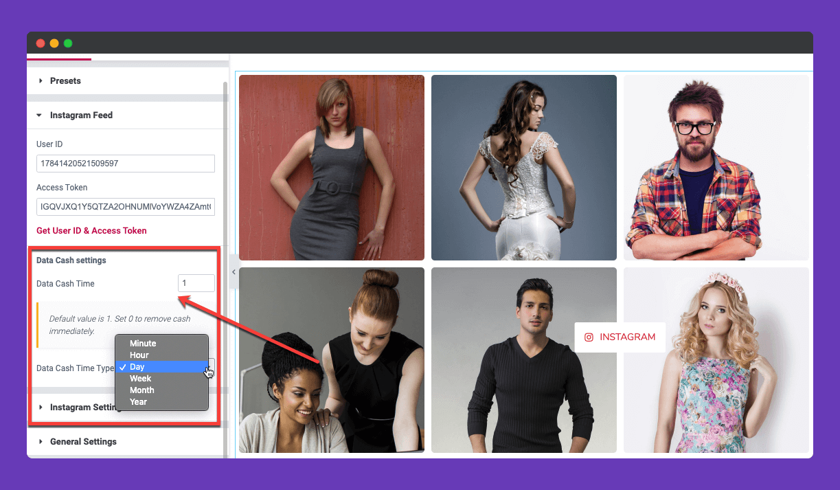Click the User ID input field
840x490 pixels.
126,163
